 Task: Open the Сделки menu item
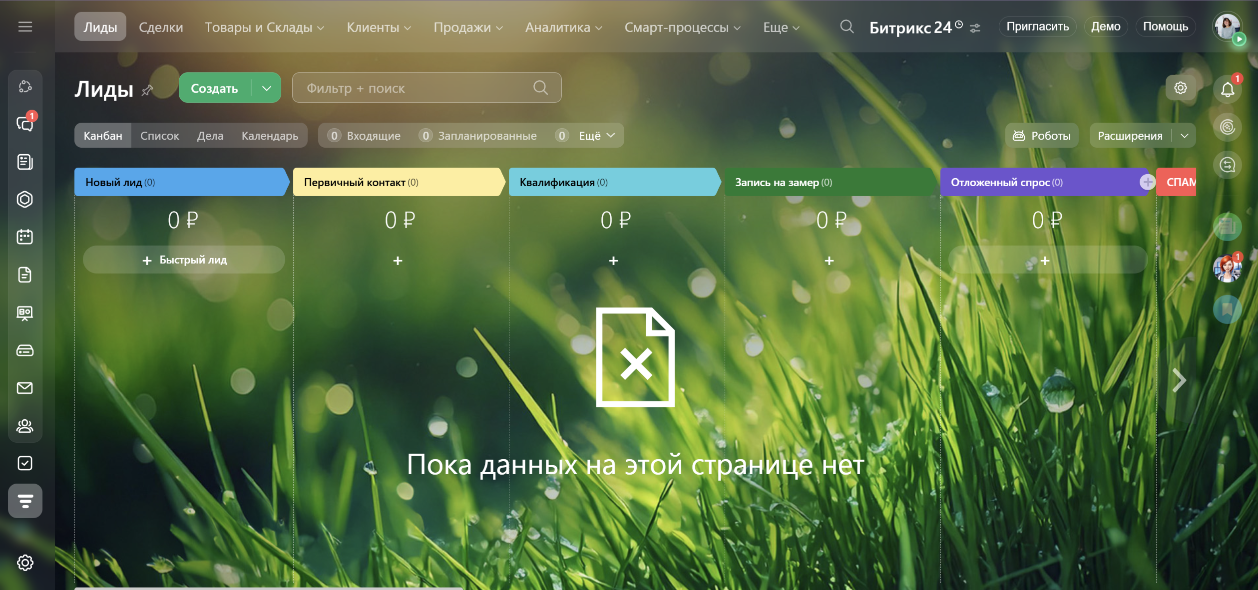tap(161, 27)
